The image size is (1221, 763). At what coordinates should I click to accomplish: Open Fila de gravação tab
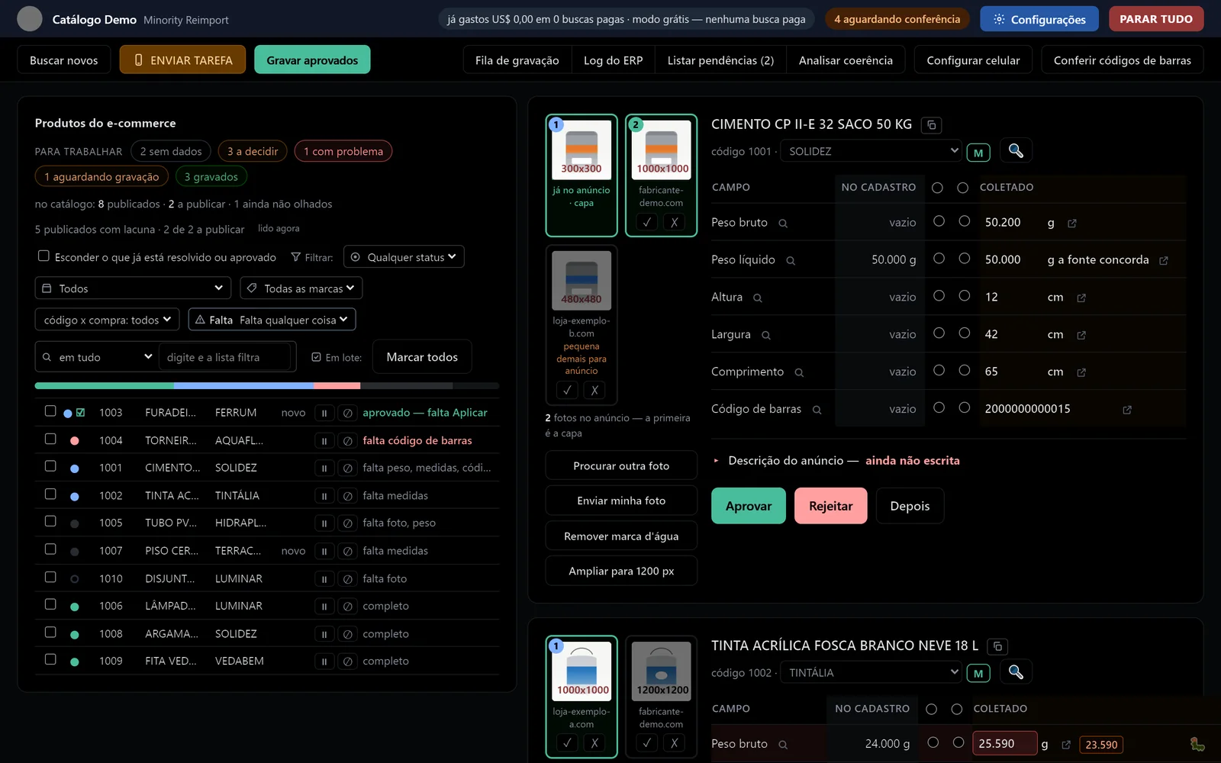(x=517, y=60)
